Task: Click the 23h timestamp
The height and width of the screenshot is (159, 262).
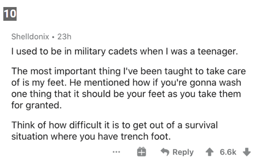Action: tap(64, 37)
